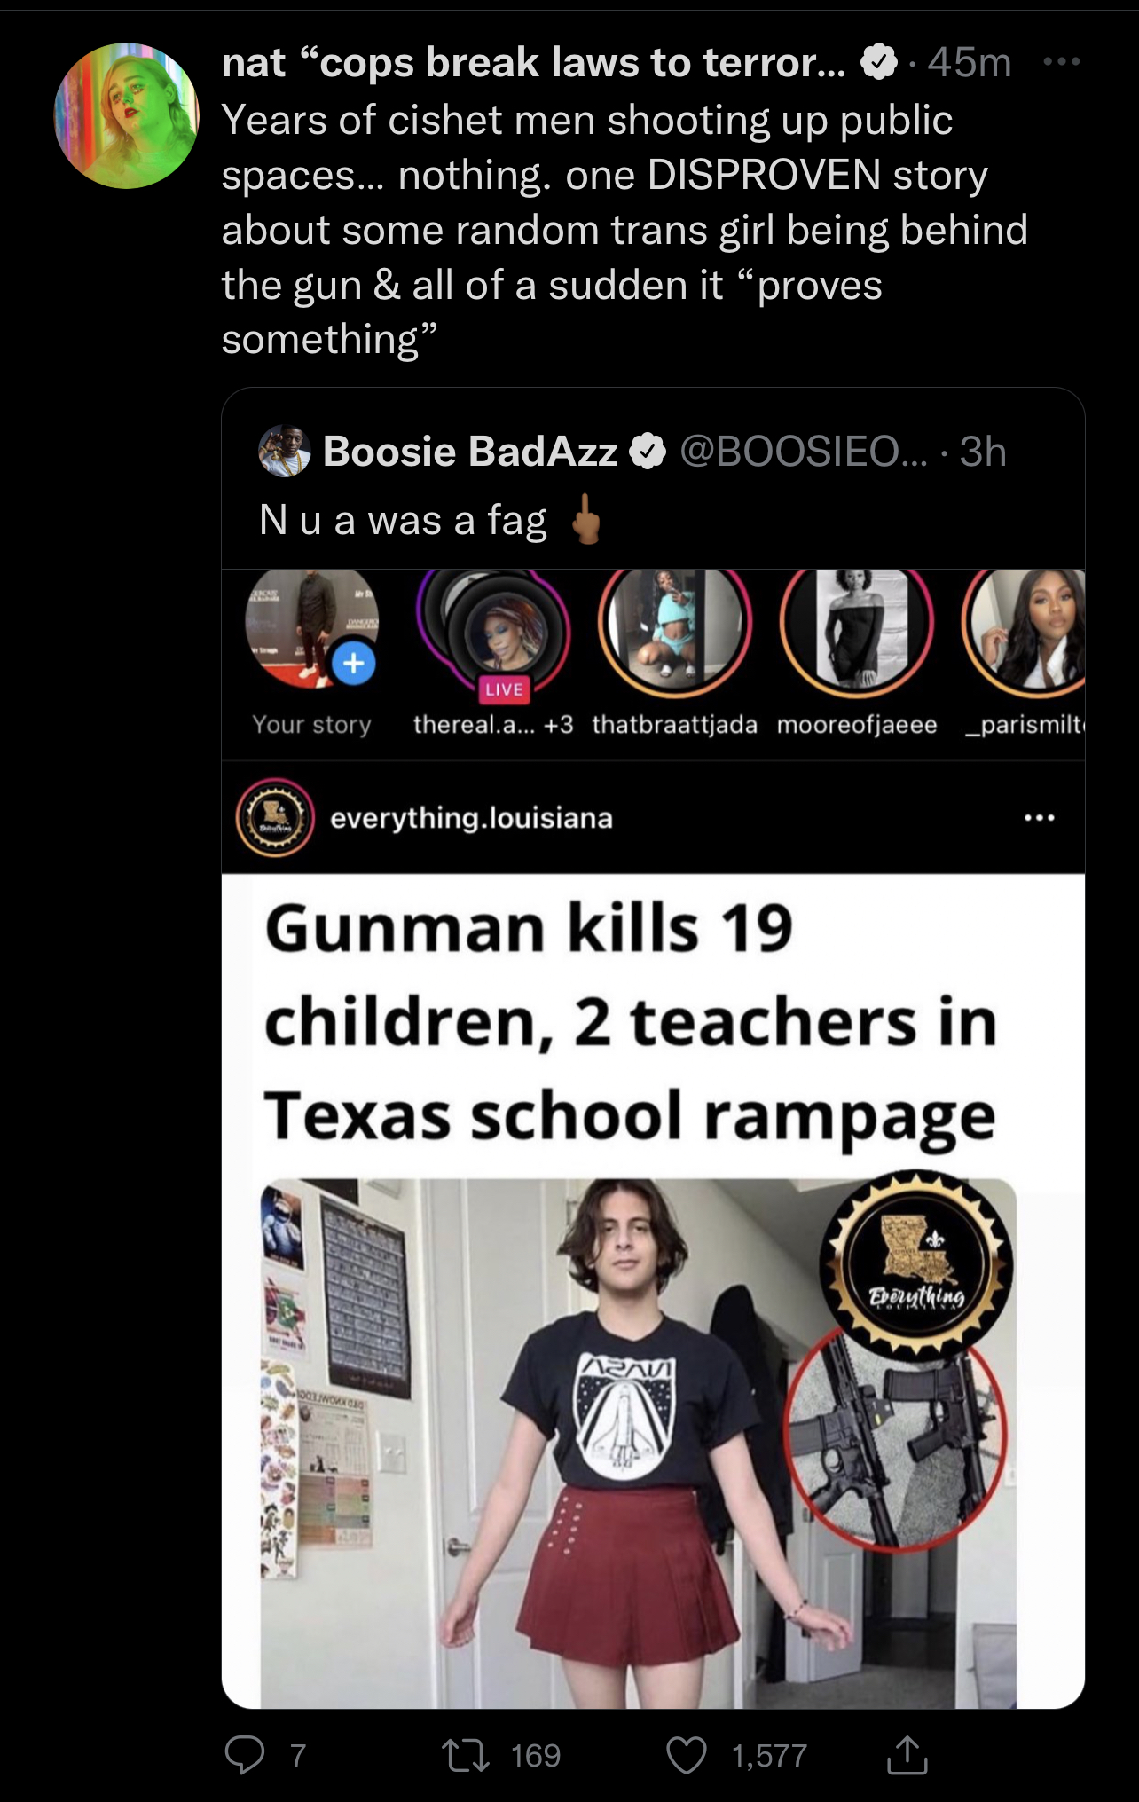Viewport: 1139px width, 1802px height.
Task: Open the Boosie BadAzz quoted tweet name
Action: tap(470, 451)
